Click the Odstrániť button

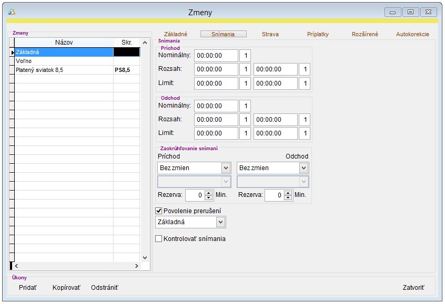click(105, 288)
